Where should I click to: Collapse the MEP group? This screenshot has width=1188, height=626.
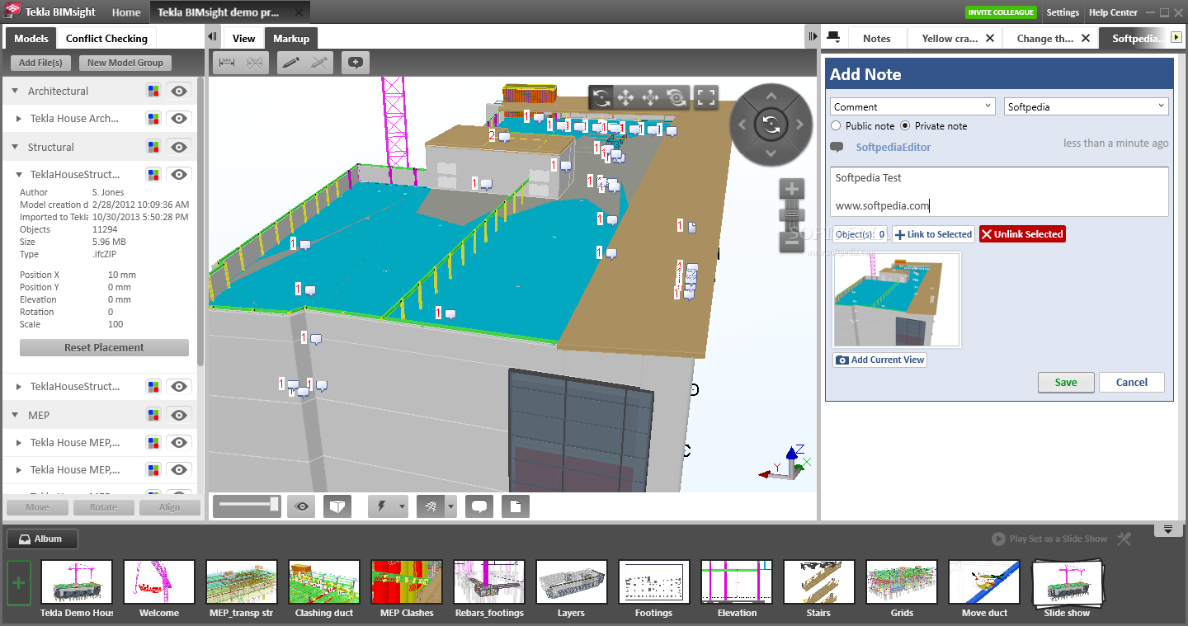coord(15,415)
